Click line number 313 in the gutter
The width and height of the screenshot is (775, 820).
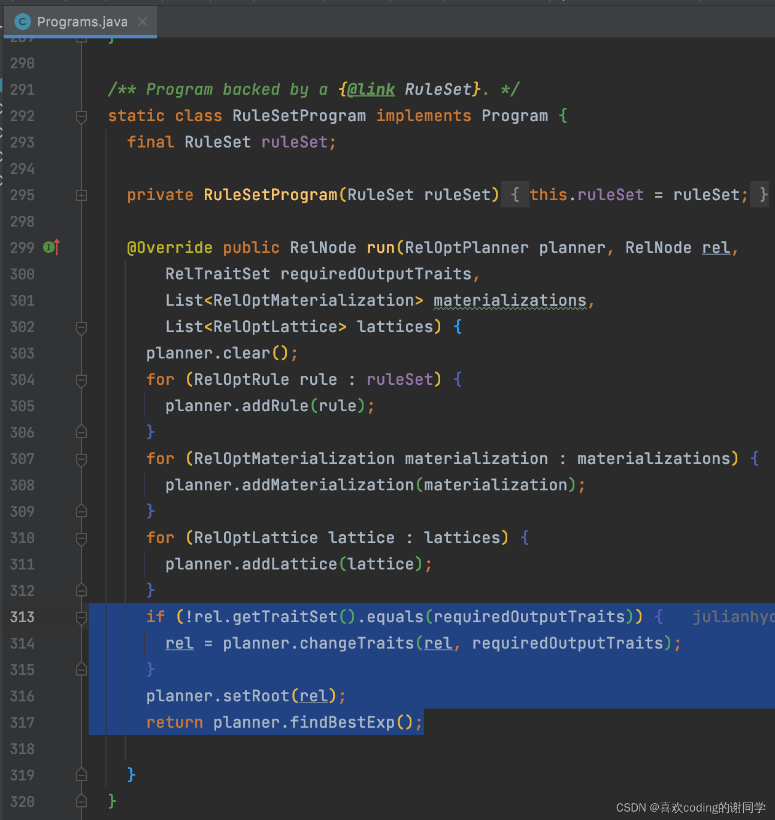tap(22, 617)
